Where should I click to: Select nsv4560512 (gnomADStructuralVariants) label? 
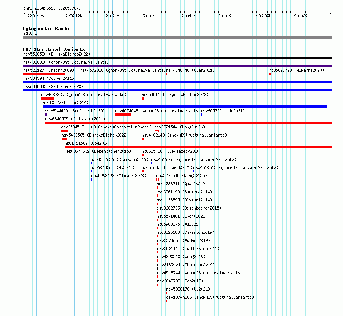tap(236, 167)
